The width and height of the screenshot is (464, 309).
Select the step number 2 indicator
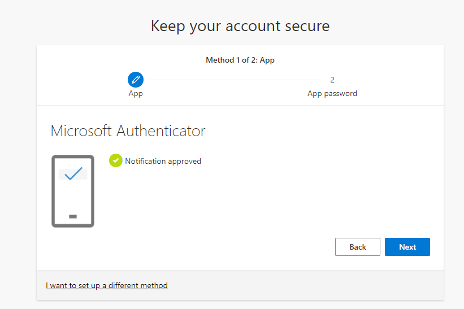tap(332, 80)
